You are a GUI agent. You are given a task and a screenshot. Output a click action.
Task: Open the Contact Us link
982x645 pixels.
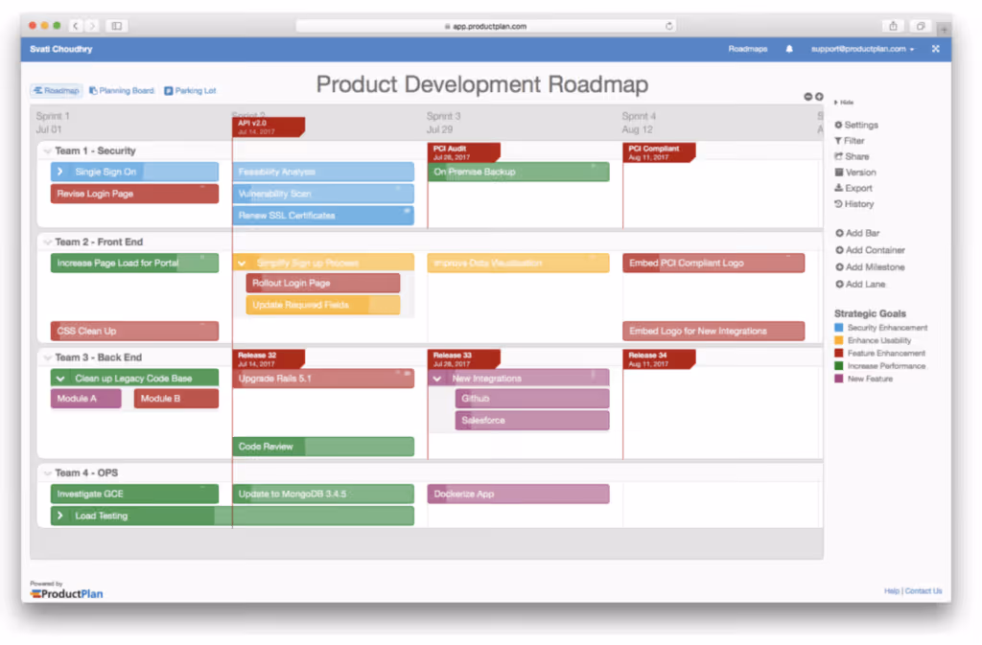[x=924, y=590]
